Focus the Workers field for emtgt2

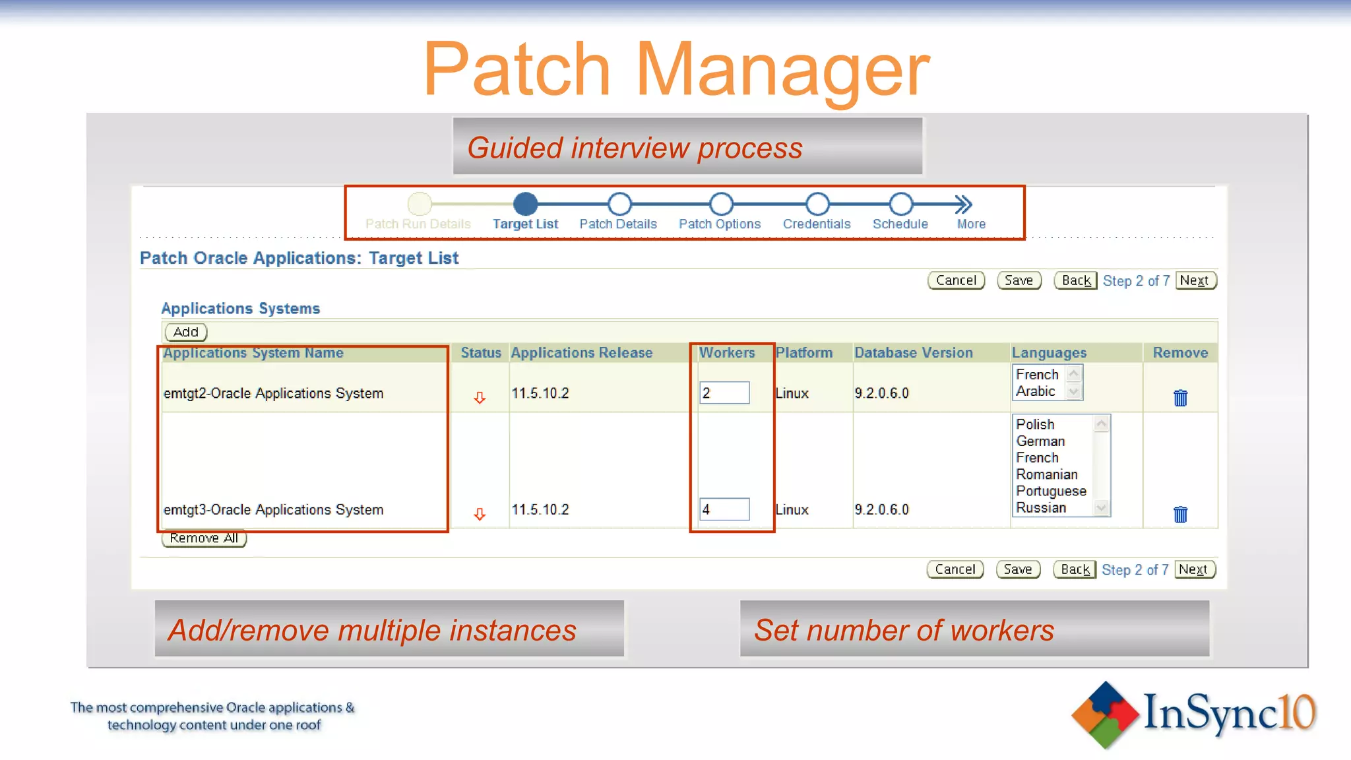click(724, 393)
